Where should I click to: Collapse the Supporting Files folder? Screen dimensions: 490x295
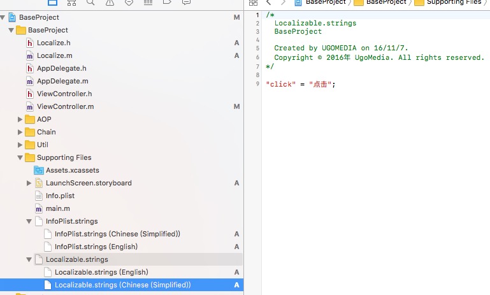tap(20, 158)
